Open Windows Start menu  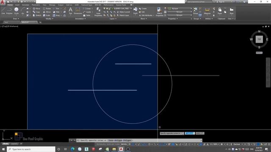pos(3,149)
